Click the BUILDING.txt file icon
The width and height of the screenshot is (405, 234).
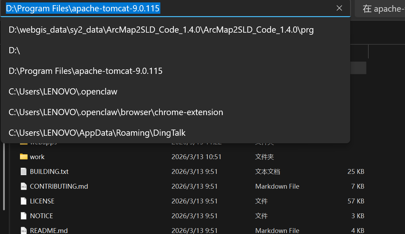[23, 171]
